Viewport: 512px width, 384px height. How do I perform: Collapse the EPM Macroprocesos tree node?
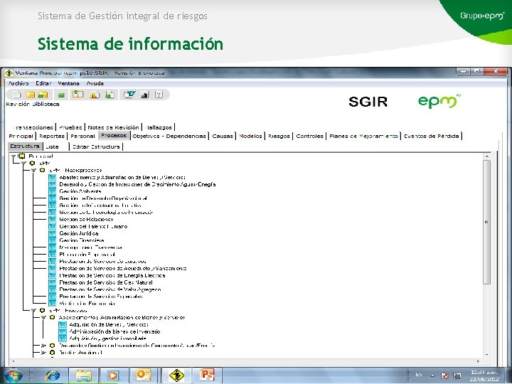pos(33,171)
